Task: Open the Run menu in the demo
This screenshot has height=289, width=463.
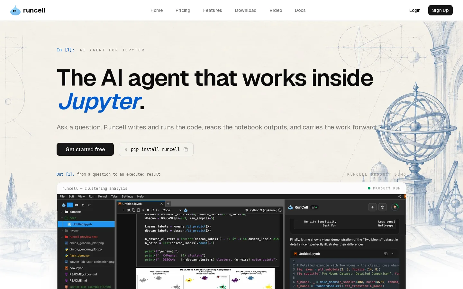Action: 91,197
